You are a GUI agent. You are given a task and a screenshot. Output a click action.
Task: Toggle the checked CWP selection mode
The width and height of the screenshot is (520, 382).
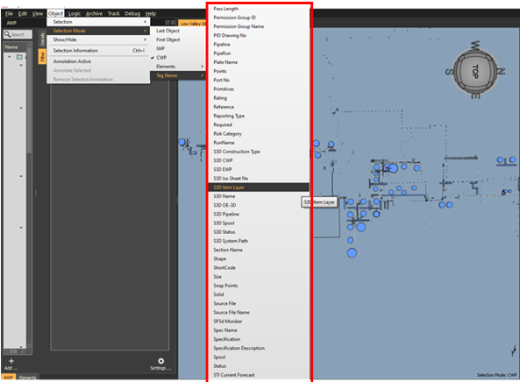click(x=178, y=58)
